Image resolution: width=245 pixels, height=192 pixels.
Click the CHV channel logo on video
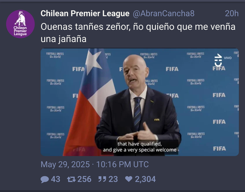tap(218, 61)
